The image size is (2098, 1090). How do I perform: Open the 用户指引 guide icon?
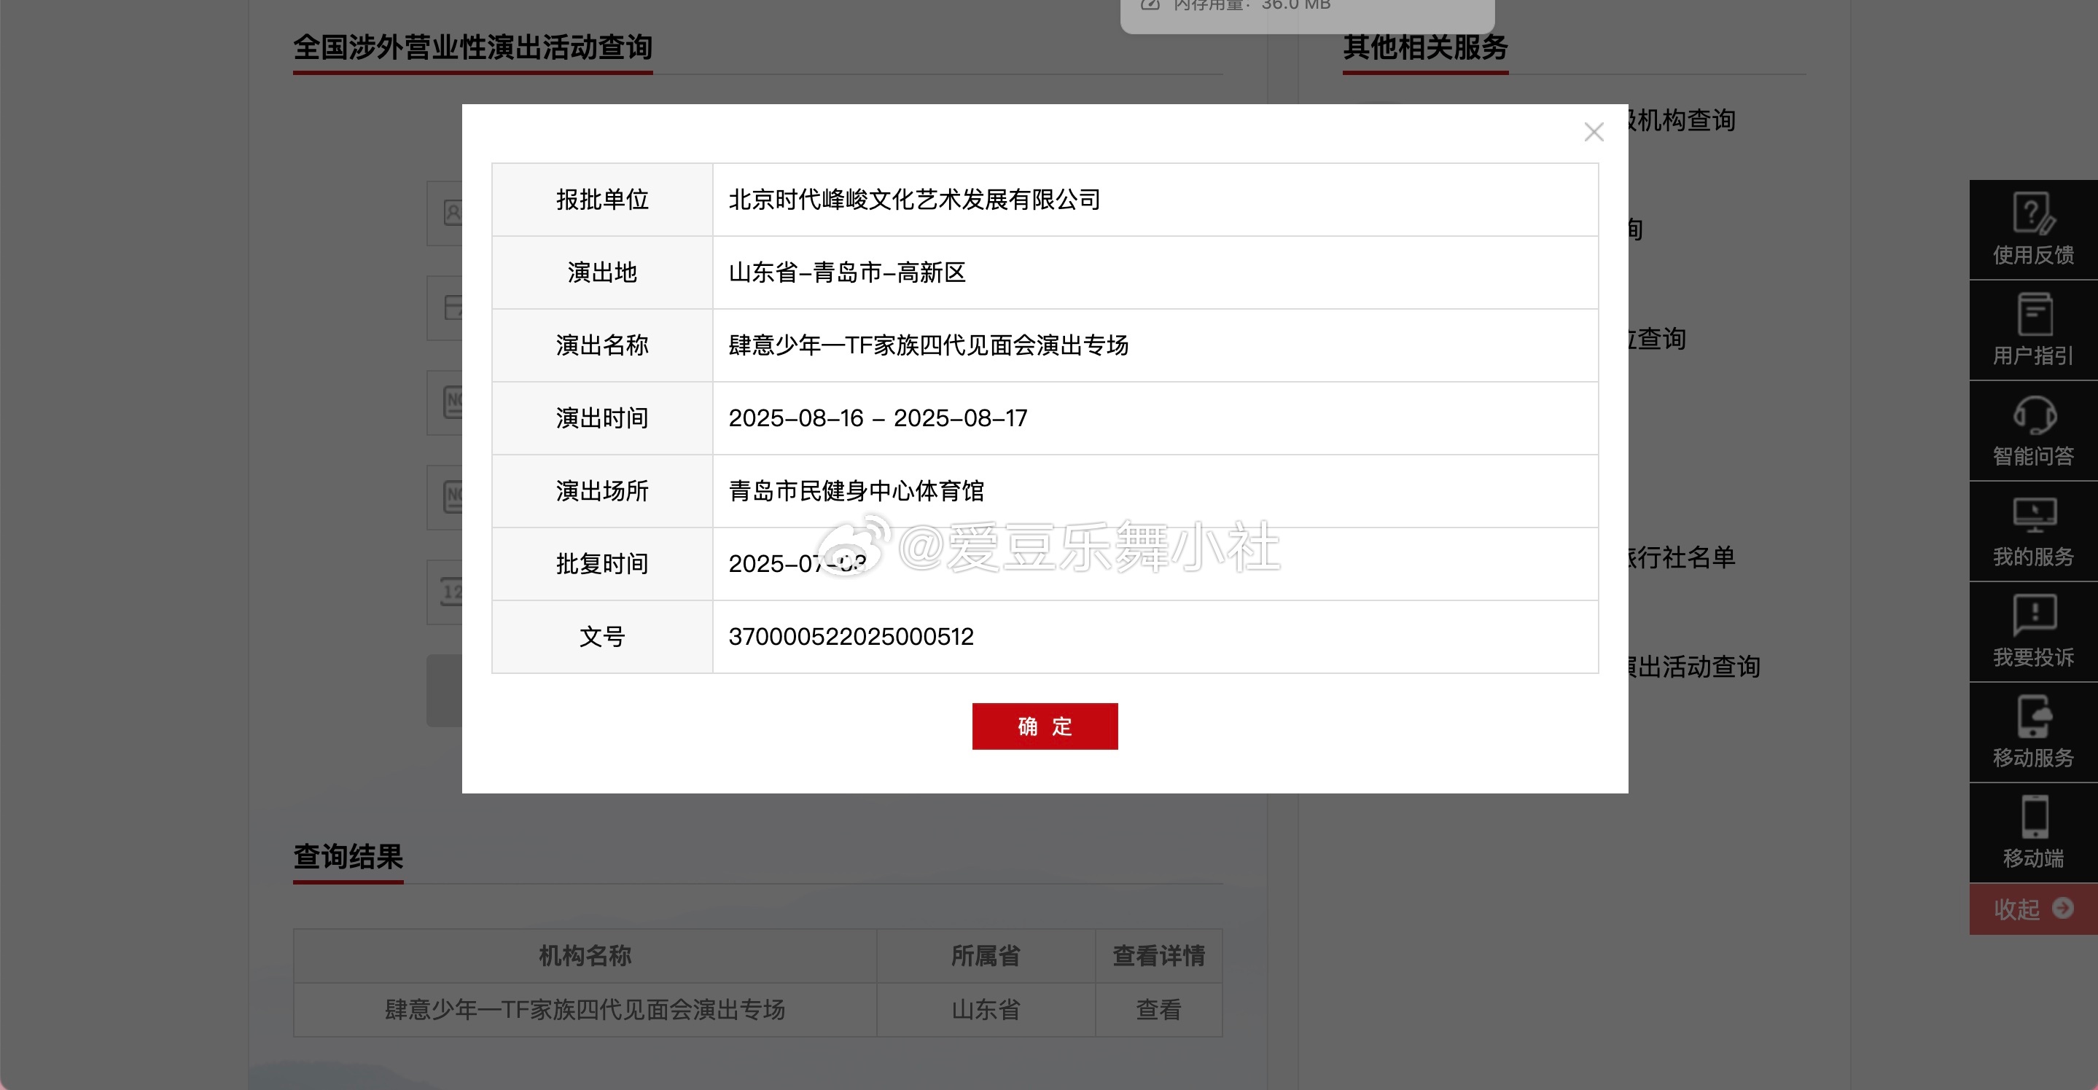click(x=2033, y=329)
